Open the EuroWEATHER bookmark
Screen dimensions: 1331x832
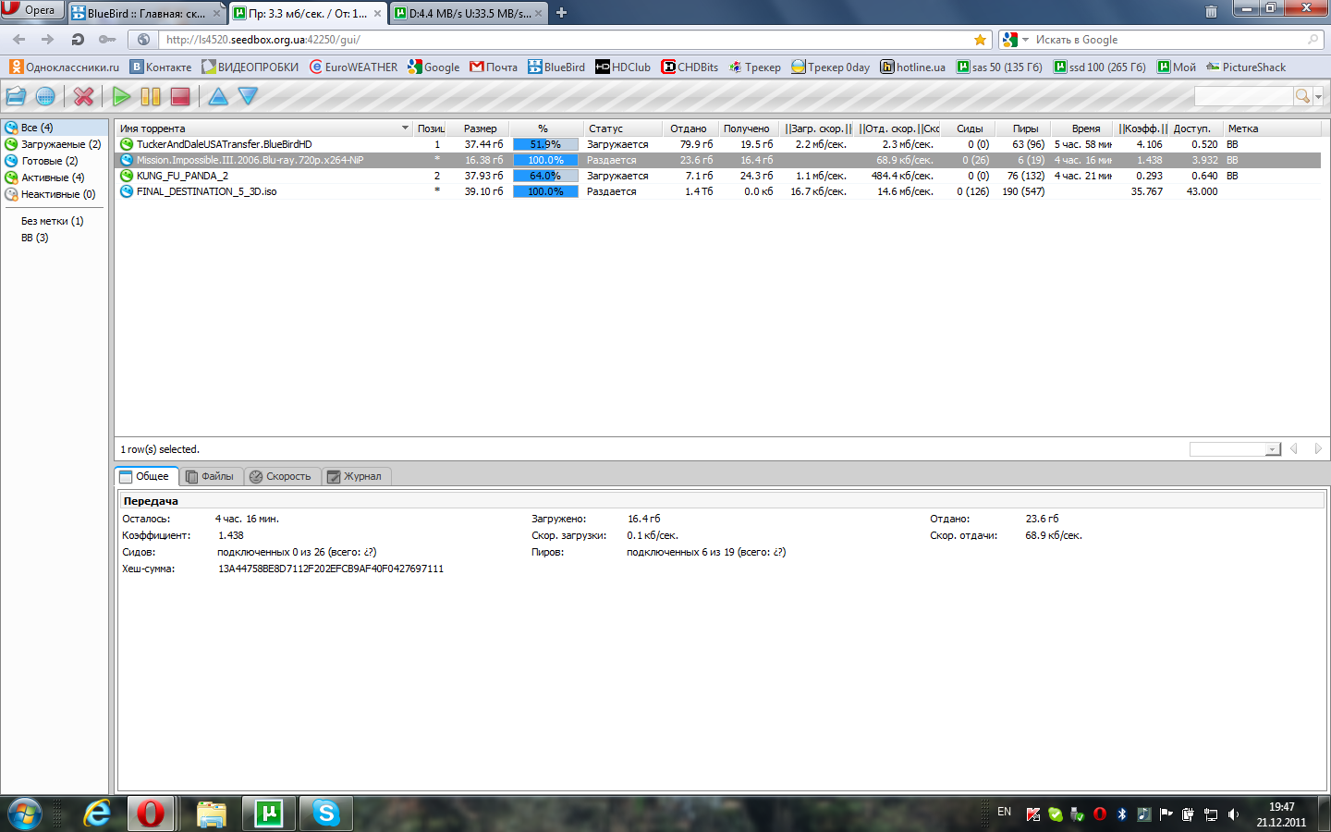click(x=353, y=67)
